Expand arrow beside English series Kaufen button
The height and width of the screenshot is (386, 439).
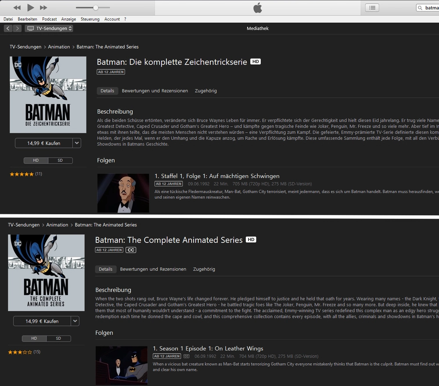(x=75, y=321)
